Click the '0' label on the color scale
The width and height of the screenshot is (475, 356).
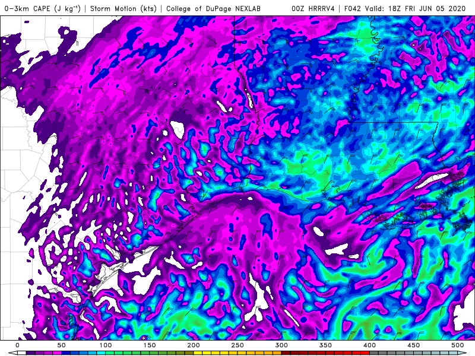tap(17, 345)
